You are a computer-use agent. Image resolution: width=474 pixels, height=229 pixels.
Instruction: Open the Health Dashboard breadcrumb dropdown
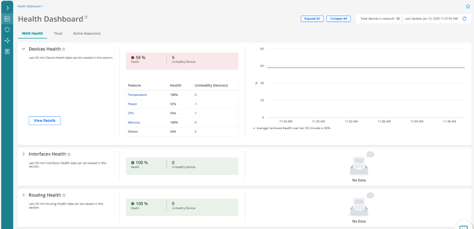31,6
